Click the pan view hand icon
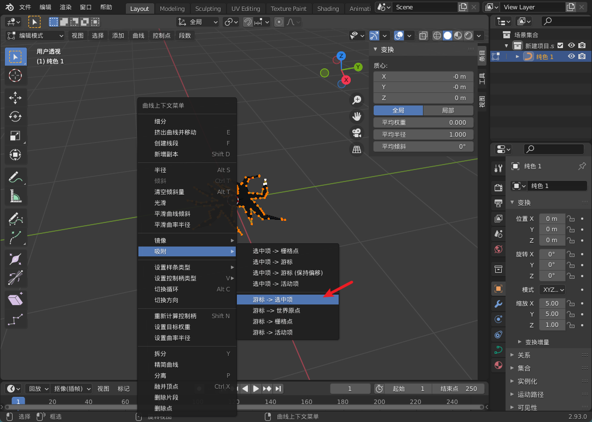 point(356,116)
